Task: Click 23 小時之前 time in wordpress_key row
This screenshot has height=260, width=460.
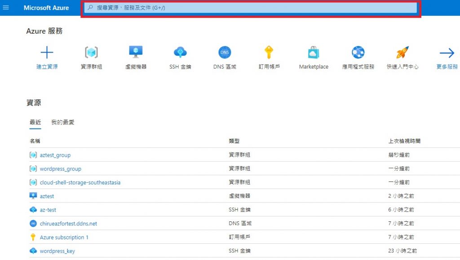Action: (402, 251)
